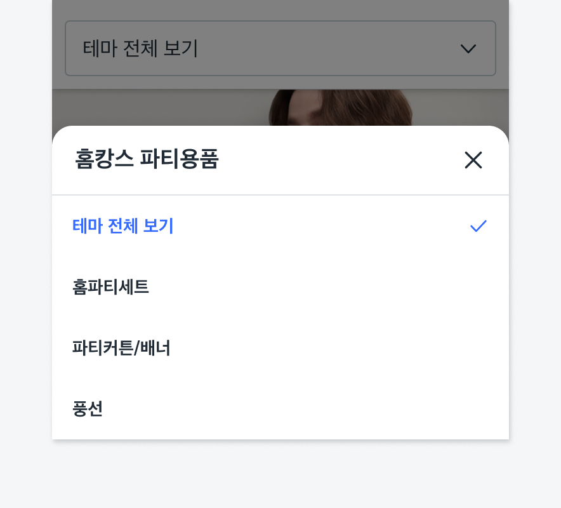
Task: Open the dimmed 테마 전체 보기 dropdown
Action: (x=280, y=48)
